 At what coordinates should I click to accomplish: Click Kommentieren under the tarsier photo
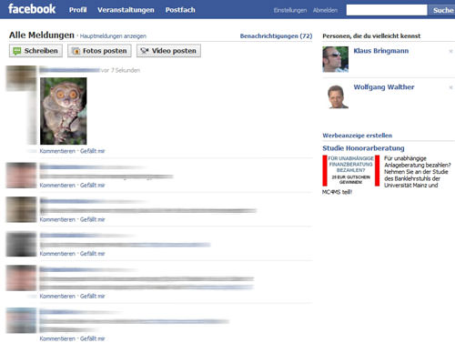pos(57,151)
